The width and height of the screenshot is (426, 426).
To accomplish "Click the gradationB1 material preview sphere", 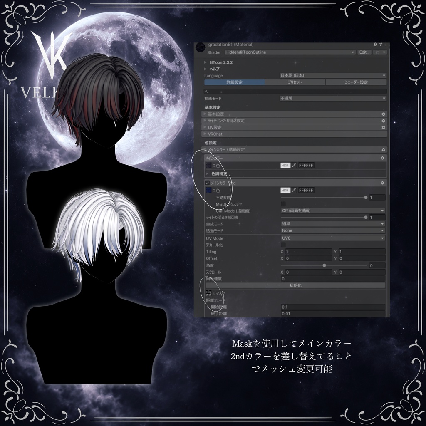I will [x=200, y=48].
